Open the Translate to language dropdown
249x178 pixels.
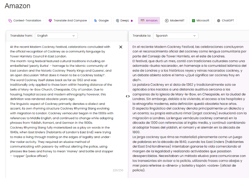(175, 35)
